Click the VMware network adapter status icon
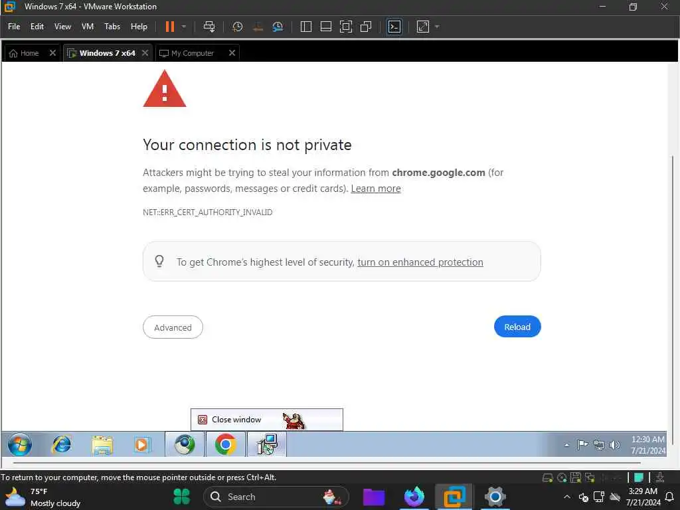 (590, 477)
